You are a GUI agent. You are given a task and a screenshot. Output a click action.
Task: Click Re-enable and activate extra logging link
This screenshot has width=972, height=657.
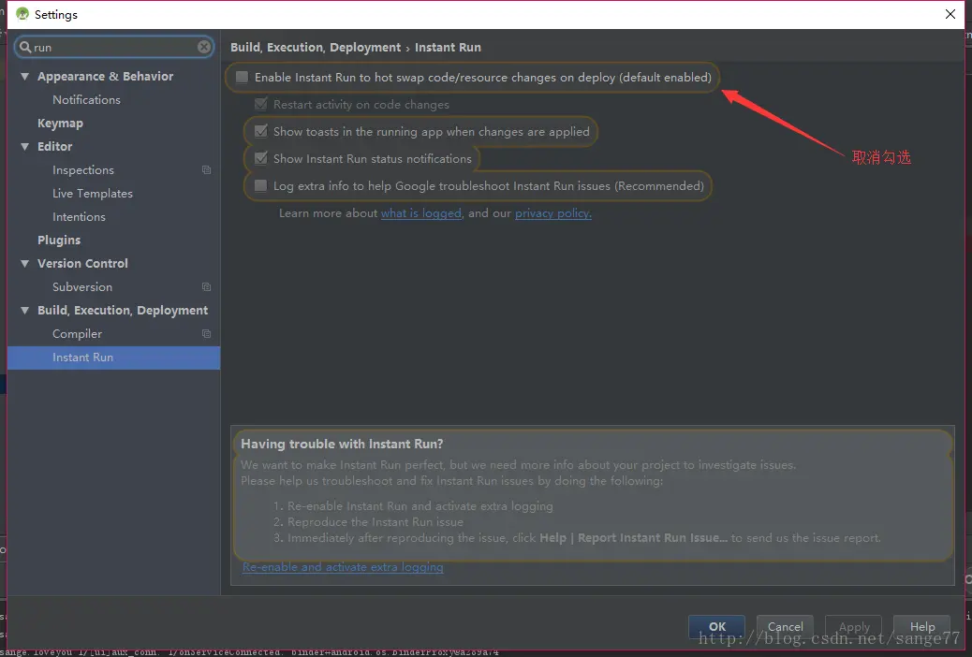click(343, 567)
